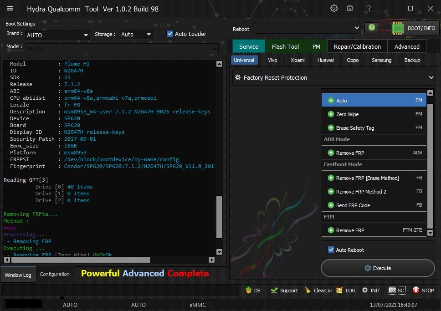Select Remove FRP [Erase Method] fastboot
Viewport: 441px width, 311px height.
(x=374, y=178)
